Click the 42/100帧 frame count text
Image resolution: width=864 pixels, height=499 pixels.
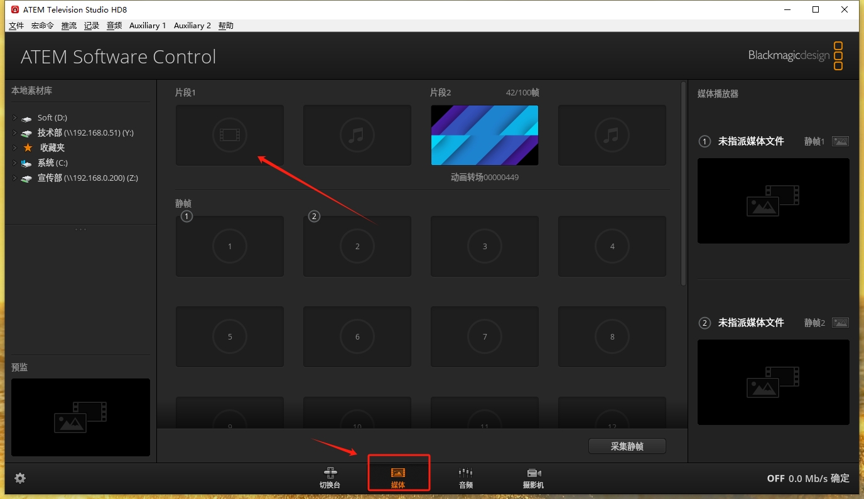(522, 92)
